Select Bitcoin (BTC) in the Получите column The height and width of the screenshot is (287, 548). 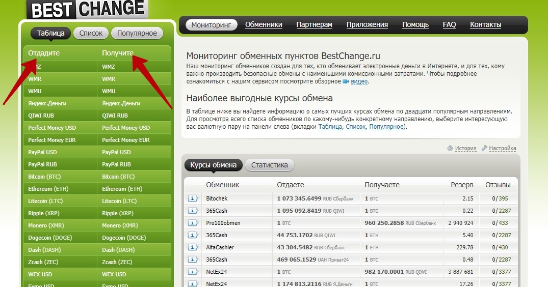pos(134,177)
